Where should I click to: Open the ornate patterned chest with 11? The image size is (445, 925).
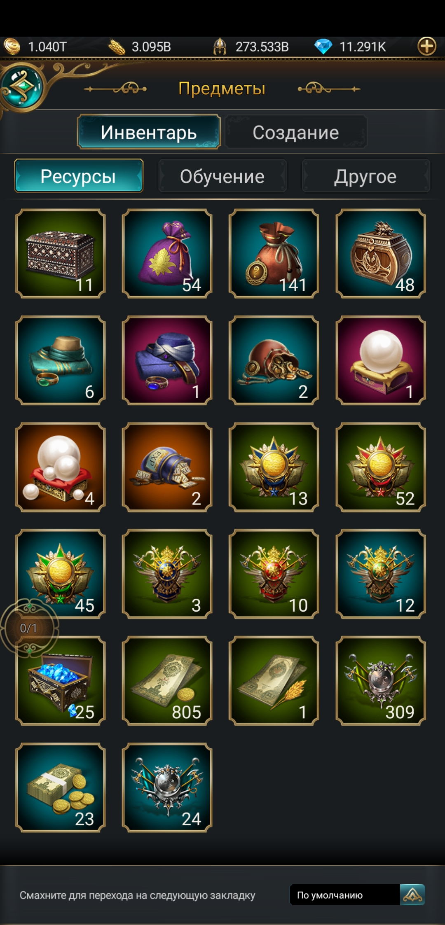click(x=60, y=253)
